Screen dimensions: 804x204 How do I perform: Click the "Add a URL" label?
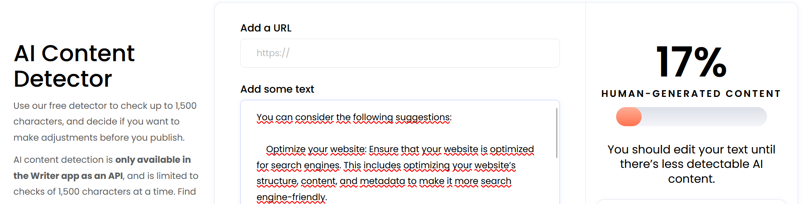pyautogui.click(x=266, y=28)
